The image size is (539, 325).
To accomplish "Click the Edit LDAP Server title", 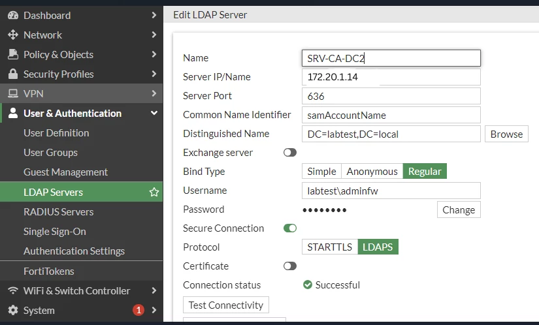I will (x=210, y=15).
